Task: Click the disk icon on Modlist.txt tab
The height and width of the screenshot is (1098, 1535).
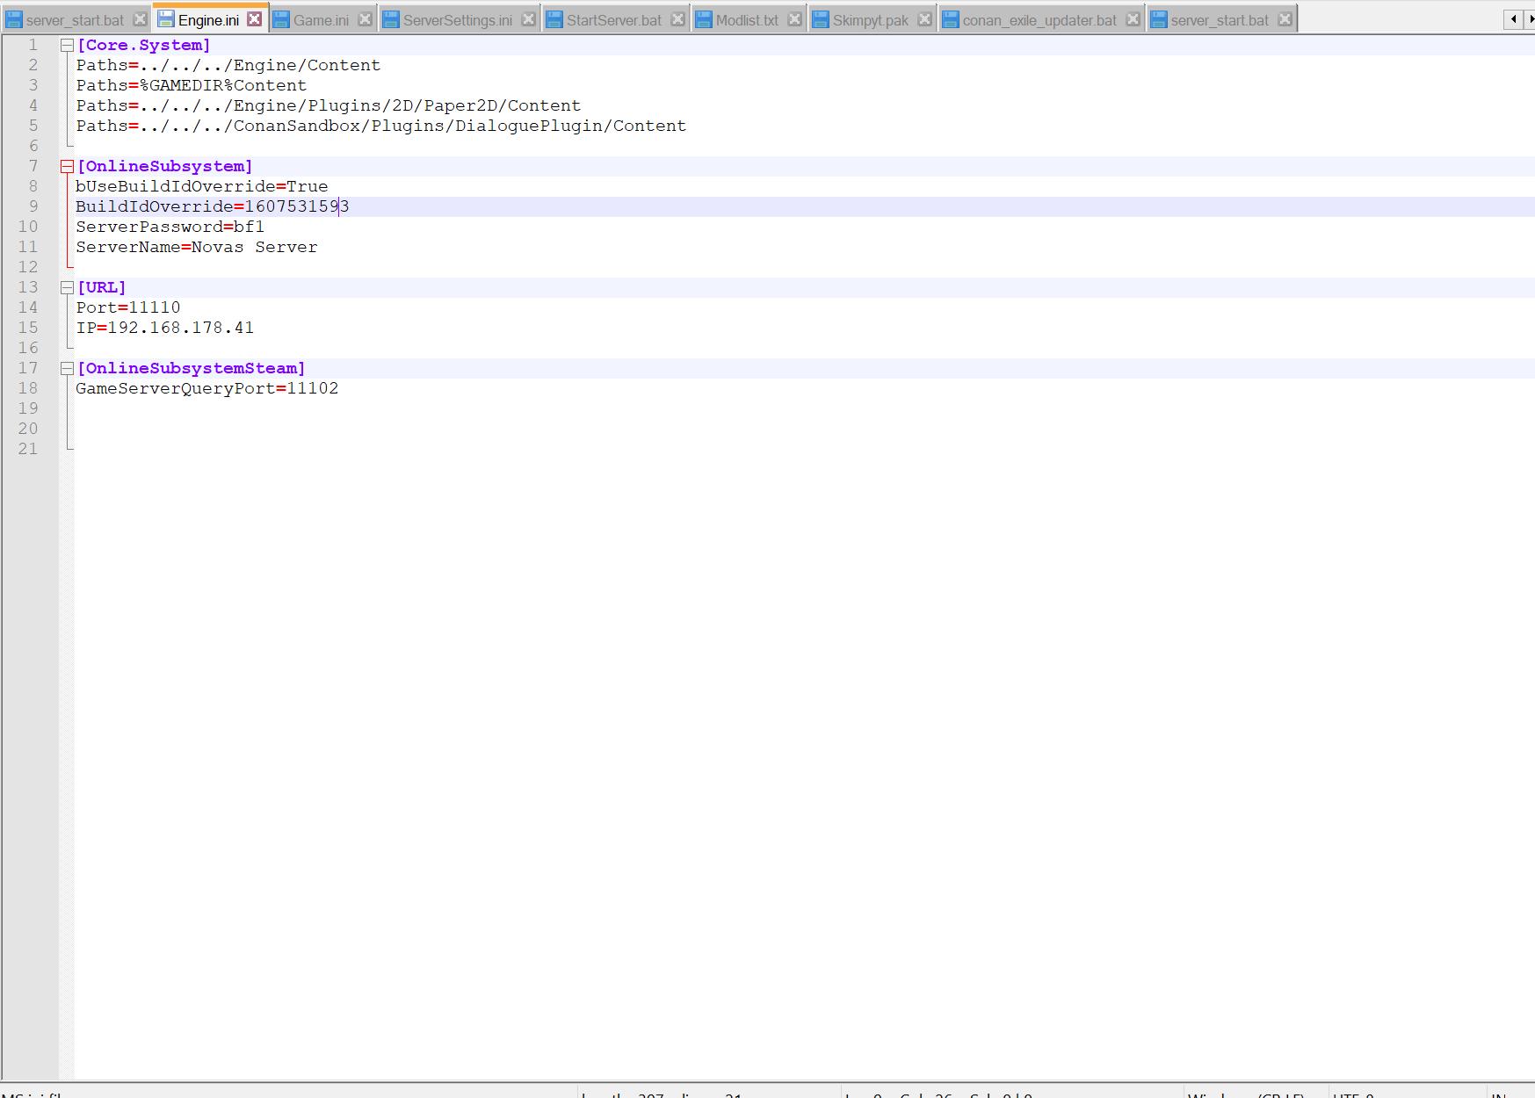Action: 704,19
